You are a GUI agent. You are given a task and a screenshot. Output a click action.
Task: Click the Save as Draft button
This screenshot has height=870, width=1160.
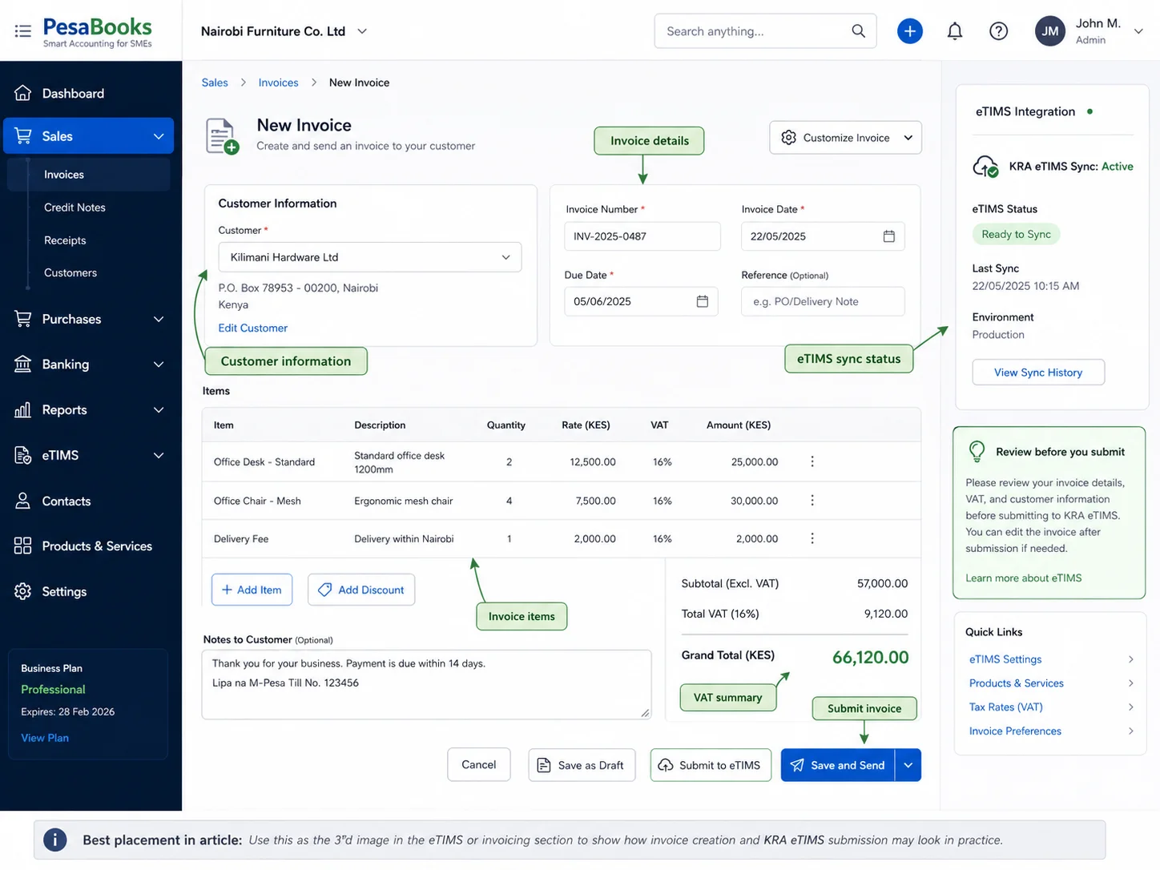point(582,765)
